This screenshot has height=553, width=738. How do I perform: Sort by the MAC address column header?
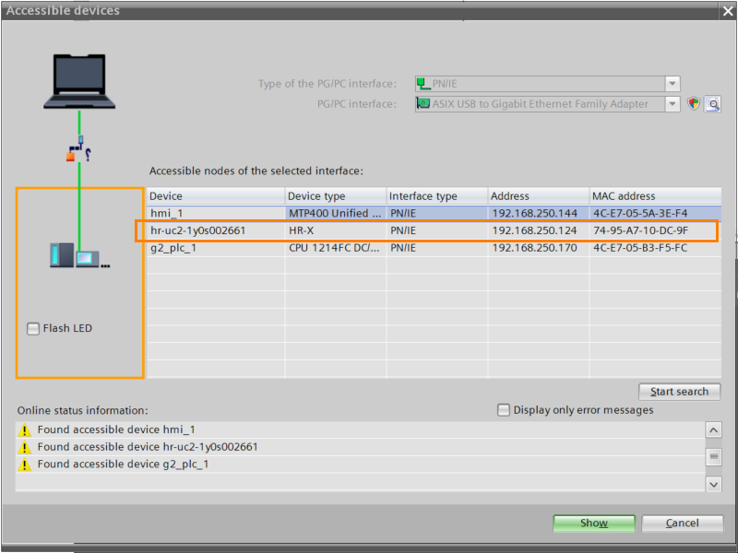(655, 196)
